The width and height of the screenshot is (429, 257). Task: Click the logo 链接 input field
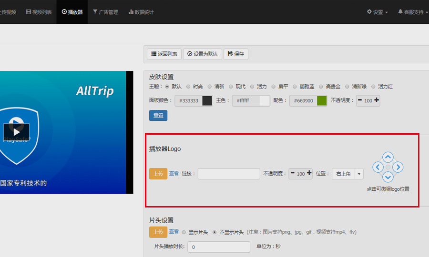(229, 174)
